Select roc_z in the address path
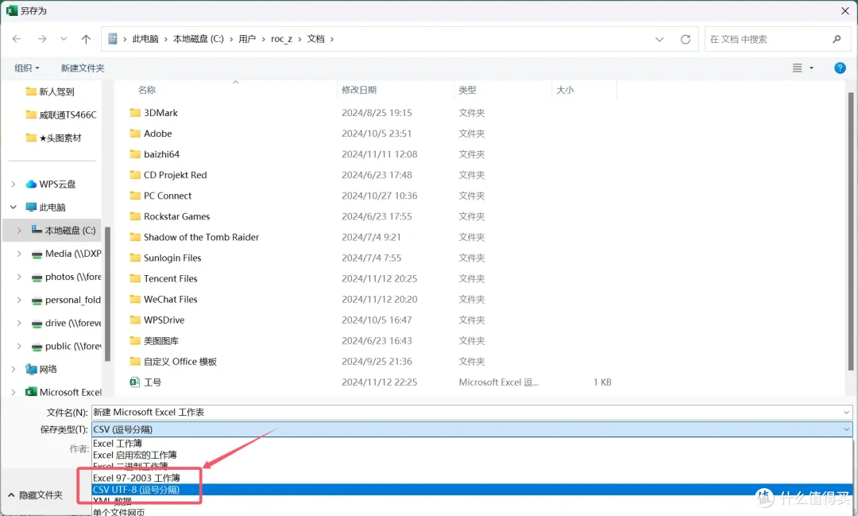Screen dimensions: 858x516 (281, 39)
